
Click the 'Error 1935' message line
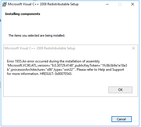click(53, 61)
